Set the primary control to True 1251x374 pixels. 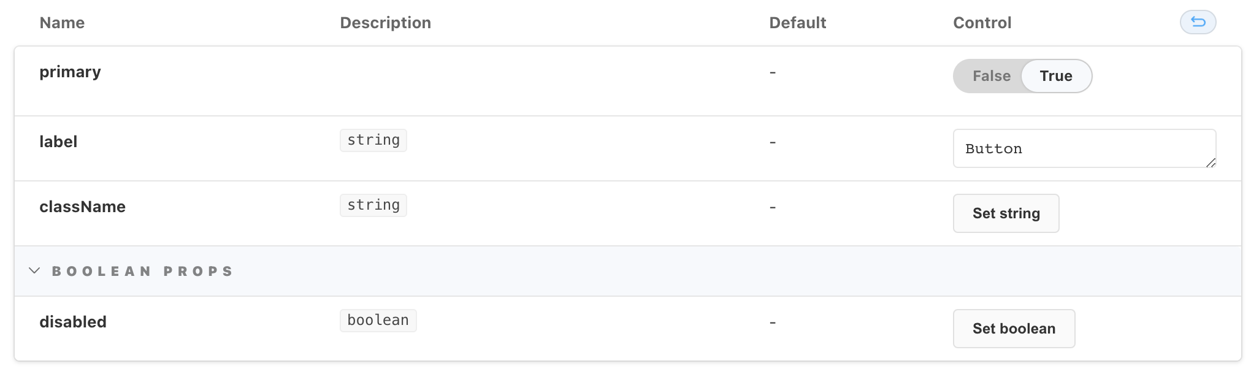pos(1056,76)
